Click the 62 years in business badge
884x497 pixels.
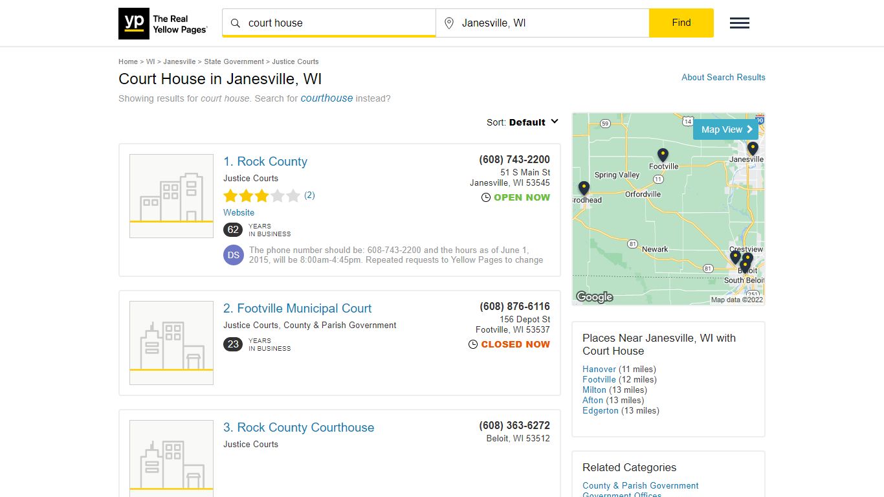pyautogui.click(x=233, y=230)
